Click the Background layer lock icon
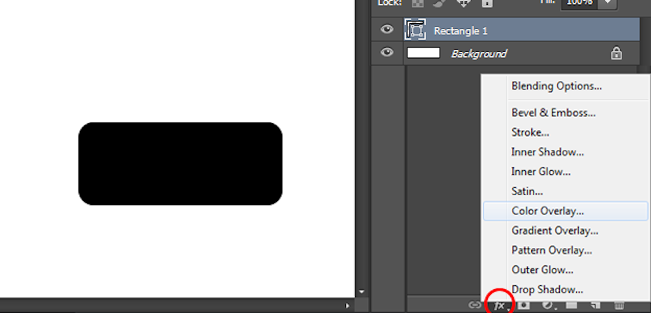 pyautogui.click(x=616, y=53)
